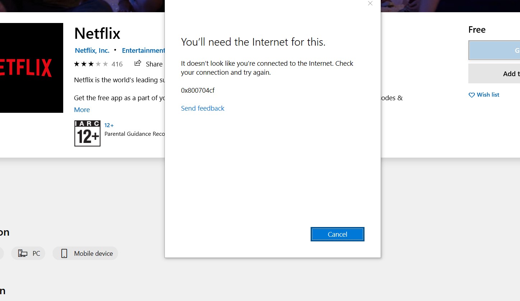Click the Netflix app title
The width and height of the screenshot is (520, 301).
tap(97, 33)
